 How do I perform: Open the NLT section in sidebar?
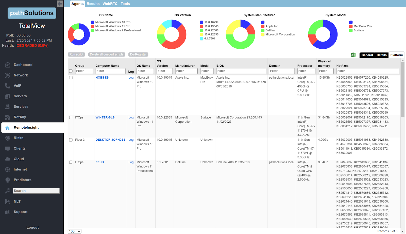click(x=17, y=201)
